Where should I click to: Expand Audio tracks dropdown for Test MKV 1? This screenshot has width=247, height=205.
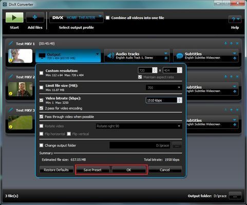pos(166,53)
